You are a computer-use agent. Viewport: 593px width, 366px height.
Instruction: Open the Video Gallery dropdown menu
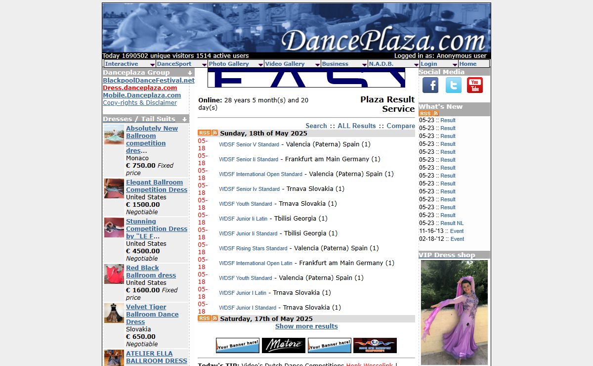tap(293, 64)
